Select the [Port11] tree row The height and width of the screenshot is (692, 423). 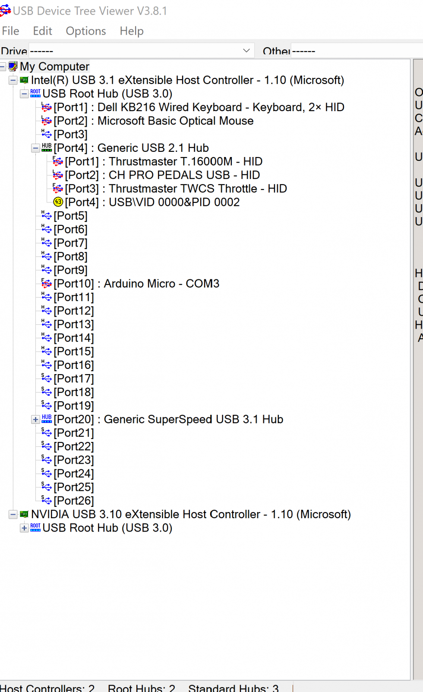[74, 297]
